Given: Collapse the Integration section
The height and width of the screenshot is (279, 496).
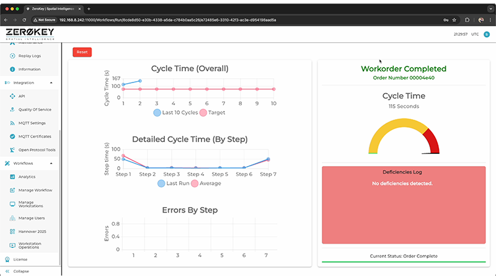Looking at the screenshot, I should coord(51,82).
